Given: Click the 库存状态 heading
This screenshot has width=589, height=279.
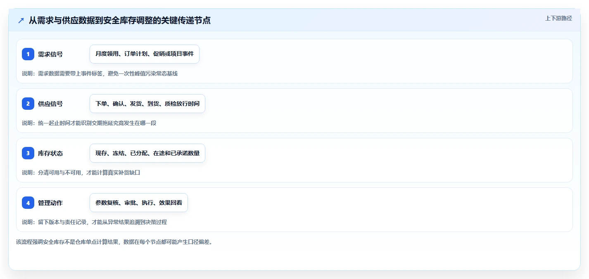Looking at the screenshot, I should pos(50,153).
